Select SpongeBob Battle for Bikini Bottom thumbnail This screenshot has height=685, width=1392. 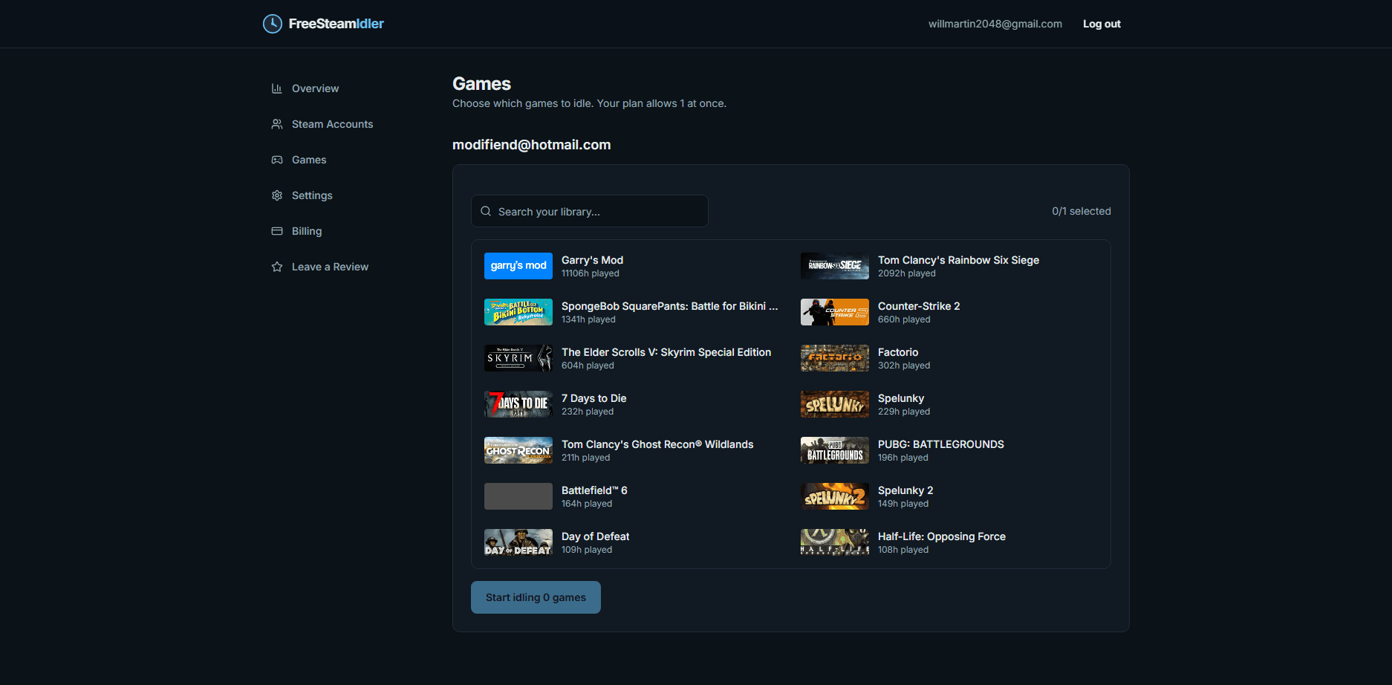coord(518,312)
